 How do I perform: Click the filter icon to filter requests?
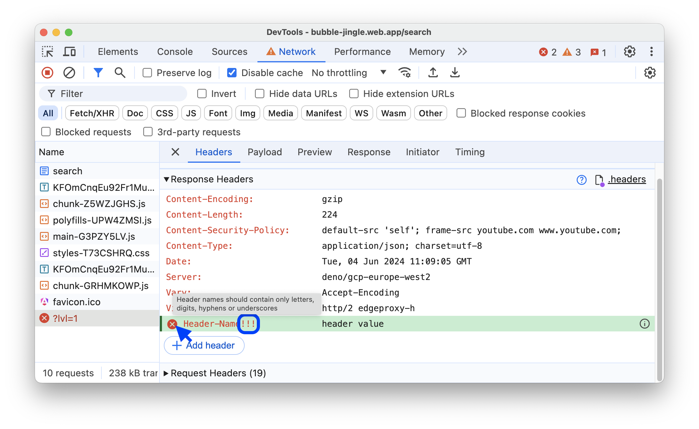click(x=98, y=72)
